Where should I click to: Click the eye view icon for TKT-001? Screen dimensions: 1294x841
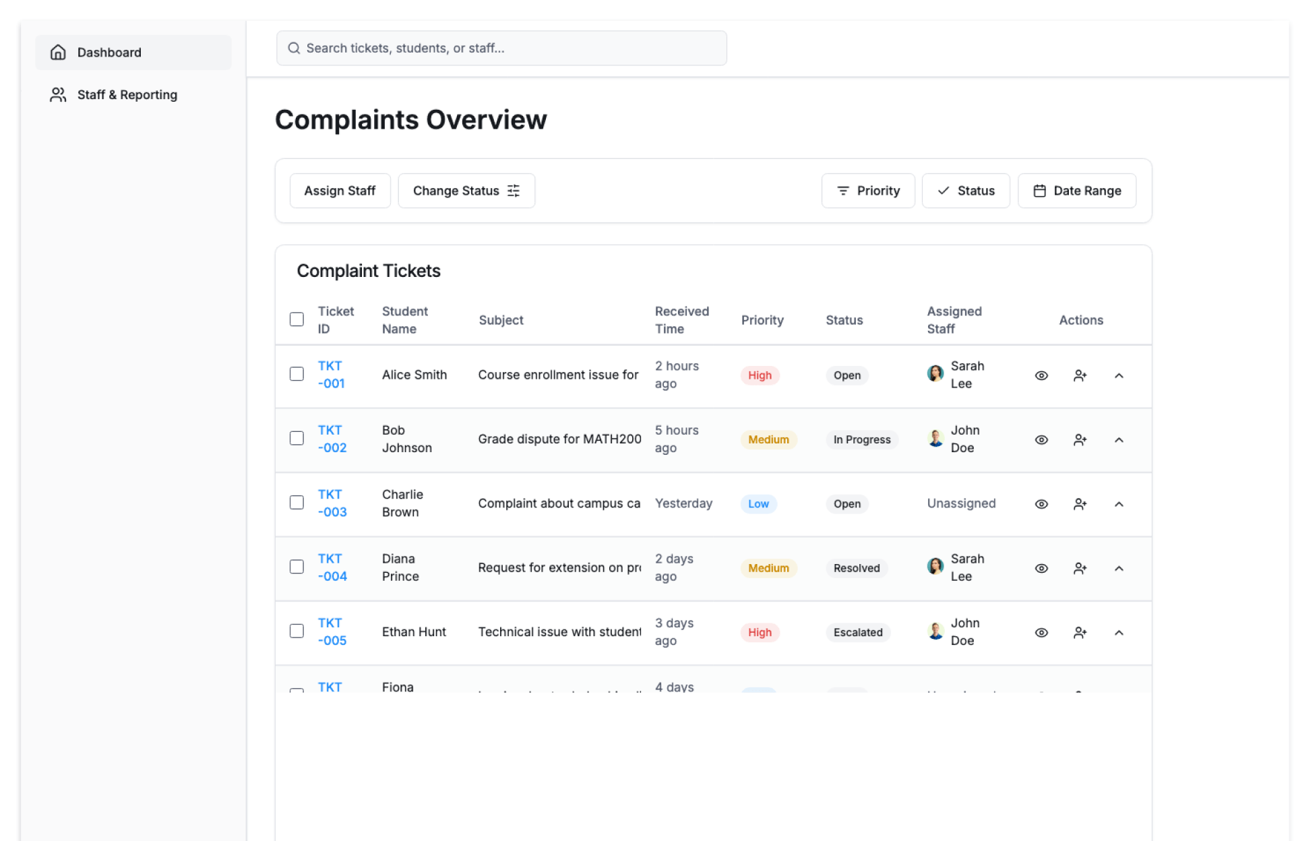click(x=1041, y=375)
